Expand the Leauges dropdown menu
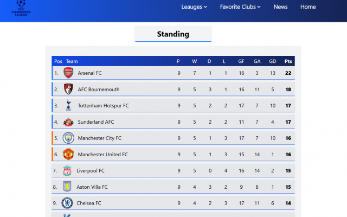This screenshot has height=217, width=347. click(x=194, y=7)
